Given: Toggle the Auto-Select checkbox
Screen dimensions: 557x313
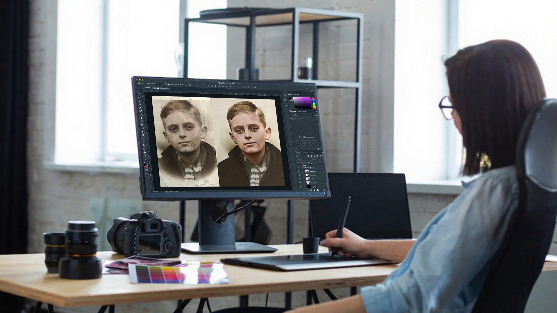Looking at the screenshot, I should (146, 83).
